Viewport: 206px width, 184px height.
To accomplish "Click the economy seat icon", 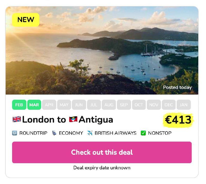I will tap(54, 133).
